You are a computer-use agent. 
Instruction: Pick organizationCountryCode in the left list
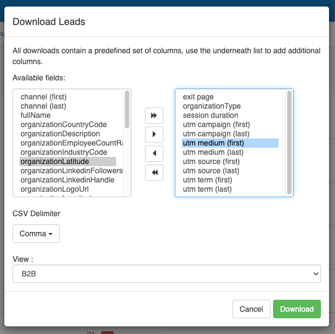(x=64, y=124)
